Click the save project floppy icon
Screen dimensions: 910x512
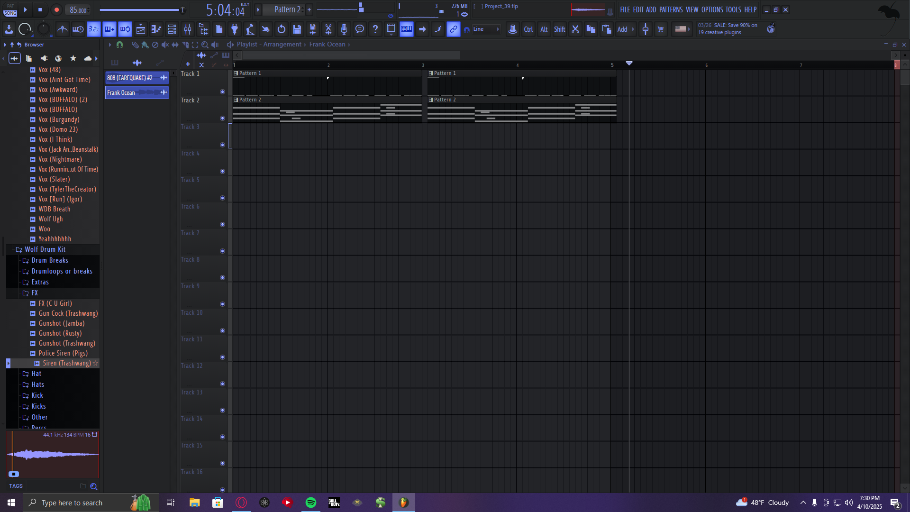click(x=297, y=29)
